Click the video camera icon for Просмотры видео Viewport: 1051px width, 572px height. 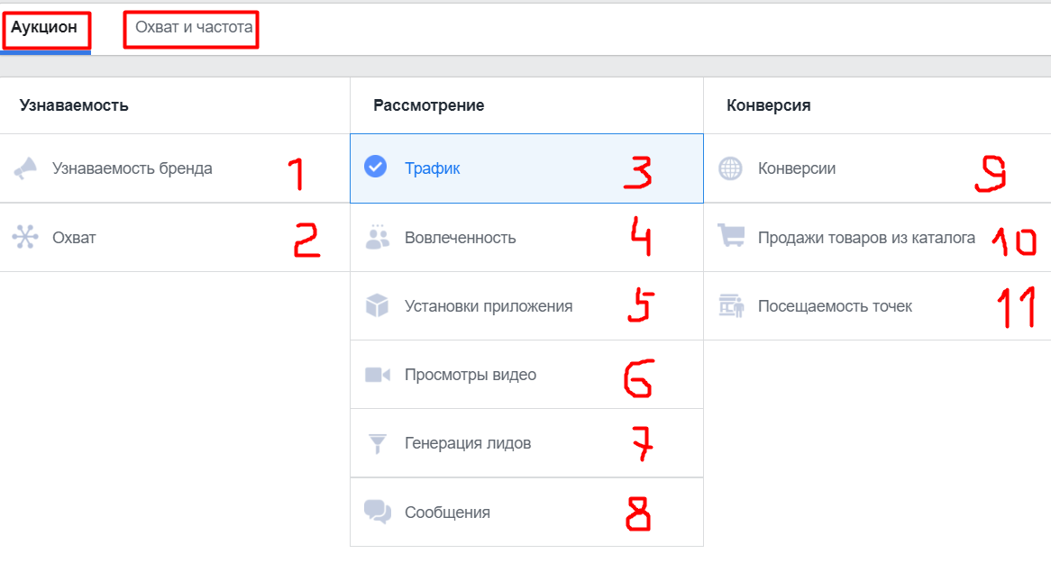tap(377, 375)
